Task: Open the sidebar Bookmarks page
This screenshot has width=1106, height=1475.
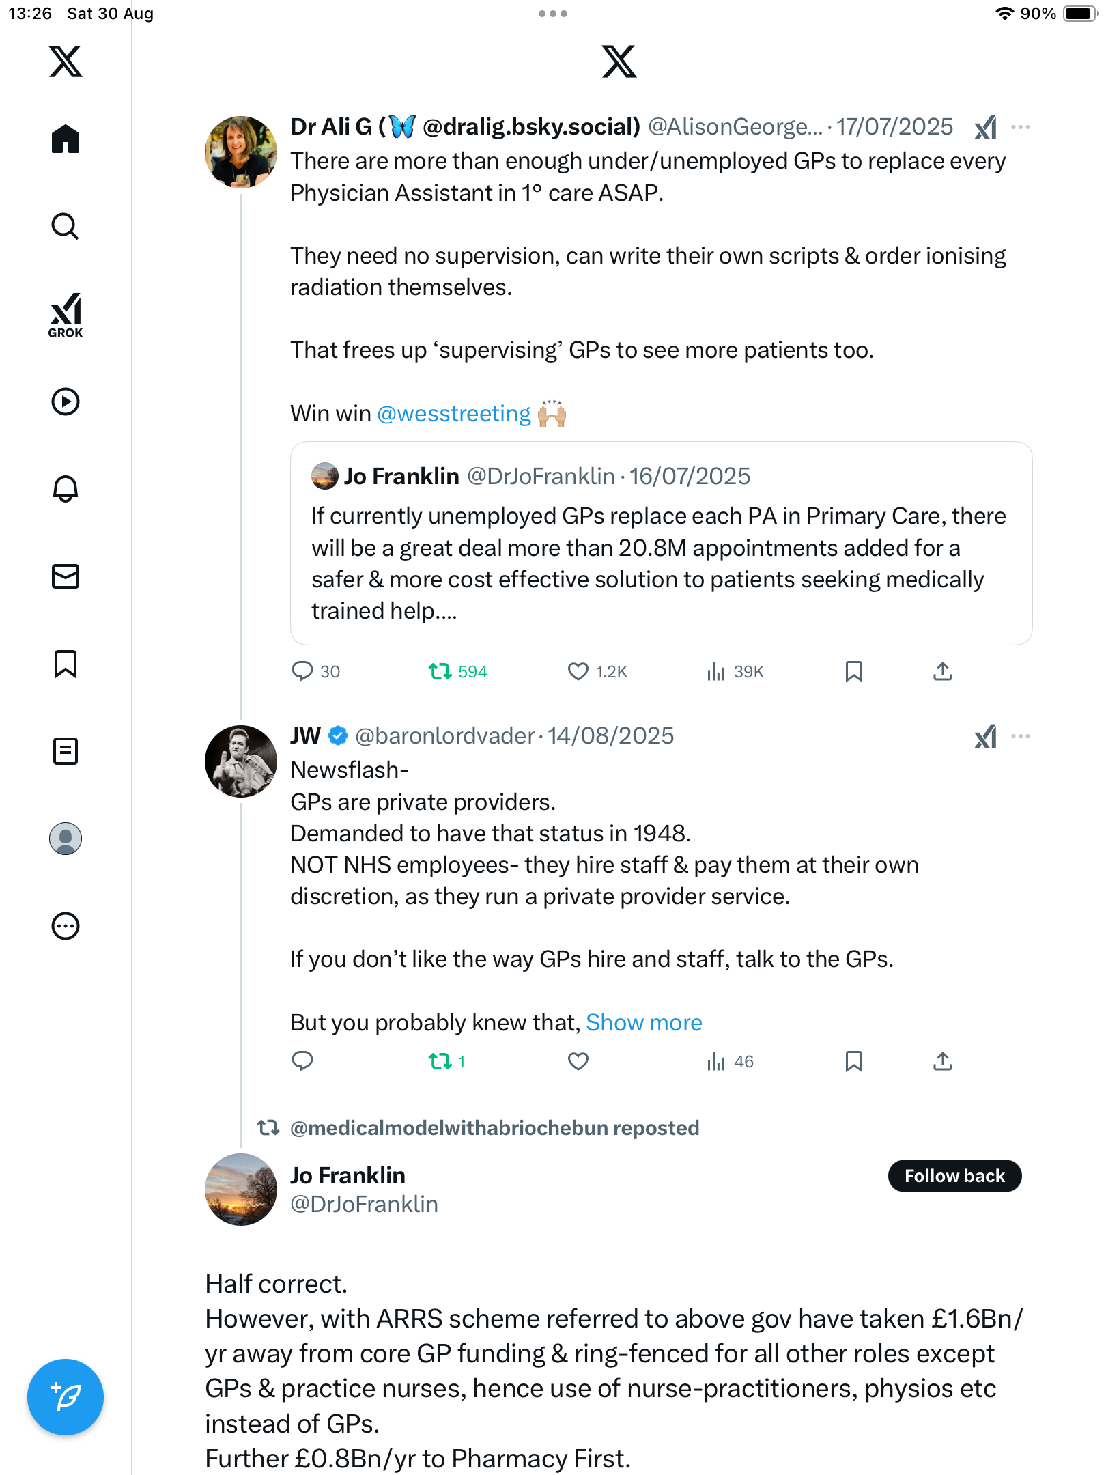Action: click(x=66, y=664)
